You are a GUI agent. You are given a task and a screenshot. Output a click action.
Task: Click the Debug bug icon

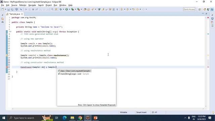click(x=60, y=9)
